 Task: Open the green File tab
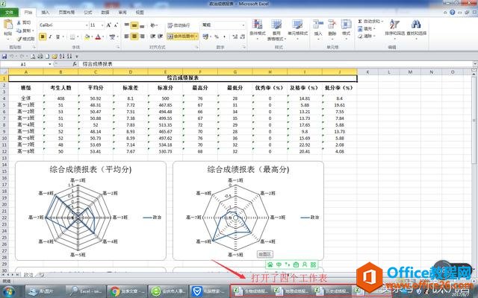9,12
